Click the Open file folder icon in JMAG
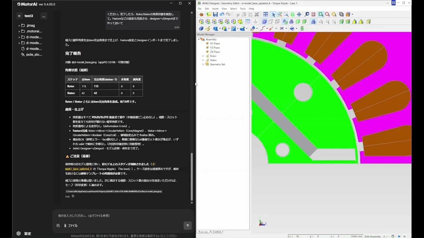The height and width of the screenshot is (238, 424). (x=209, y=14)
